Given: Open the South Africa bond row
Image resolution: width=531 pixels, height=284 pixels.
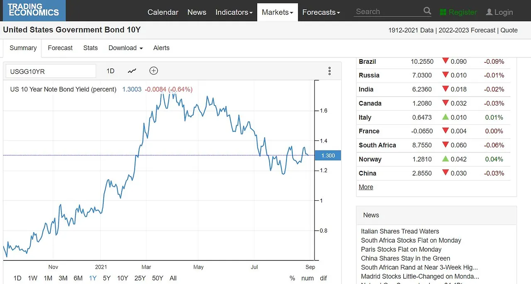Looking at the screenshot, I should (x=434, y=145).
